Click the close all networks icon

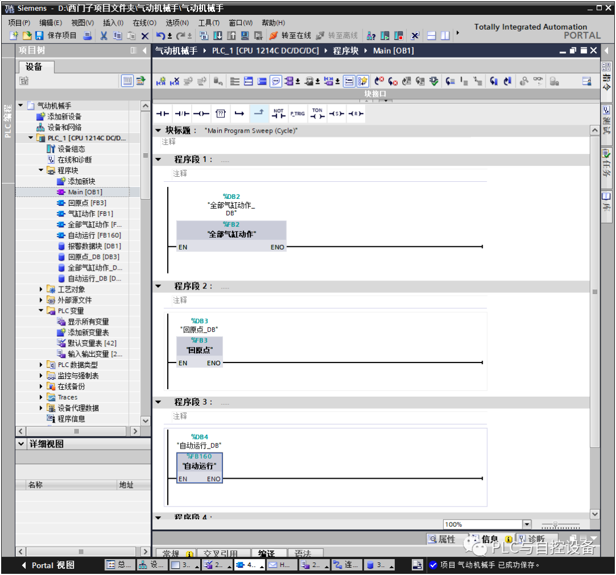click(262, 81)
